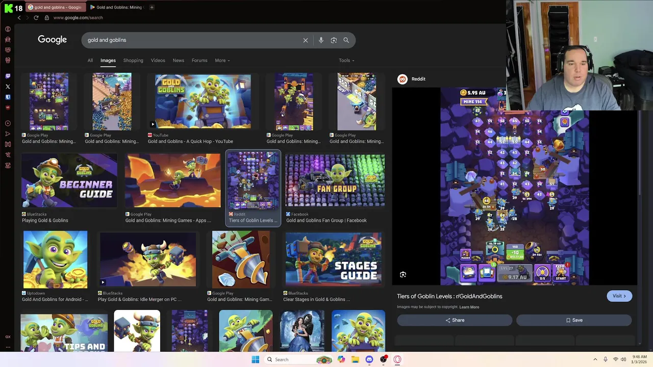
Task: Open a new browser tab with plus icon
Action: point(152,7)
